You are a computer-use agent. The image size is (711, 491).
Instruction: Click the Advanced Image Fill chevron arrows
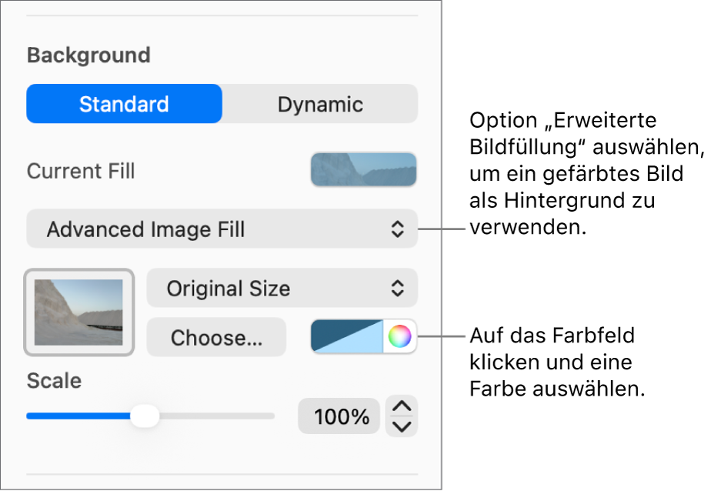click(x=399, y=229)
